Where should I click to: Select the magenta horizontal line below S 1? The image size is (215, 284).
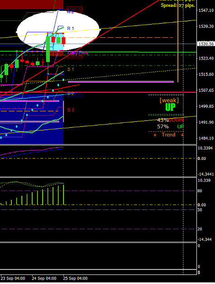pyautogui.click(x=121, y=82)
